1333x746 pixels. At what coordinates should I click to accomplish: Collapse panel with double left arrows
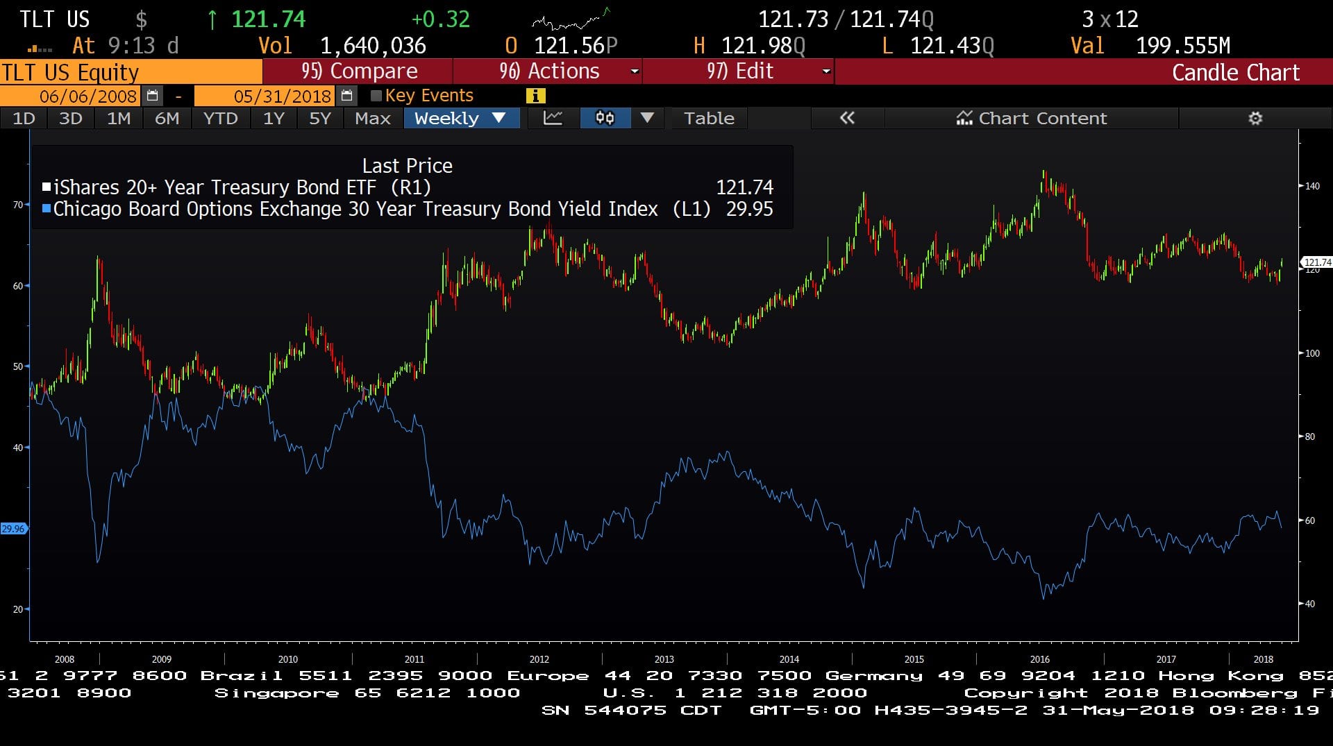pyautogui.click(x=847, y=118)
